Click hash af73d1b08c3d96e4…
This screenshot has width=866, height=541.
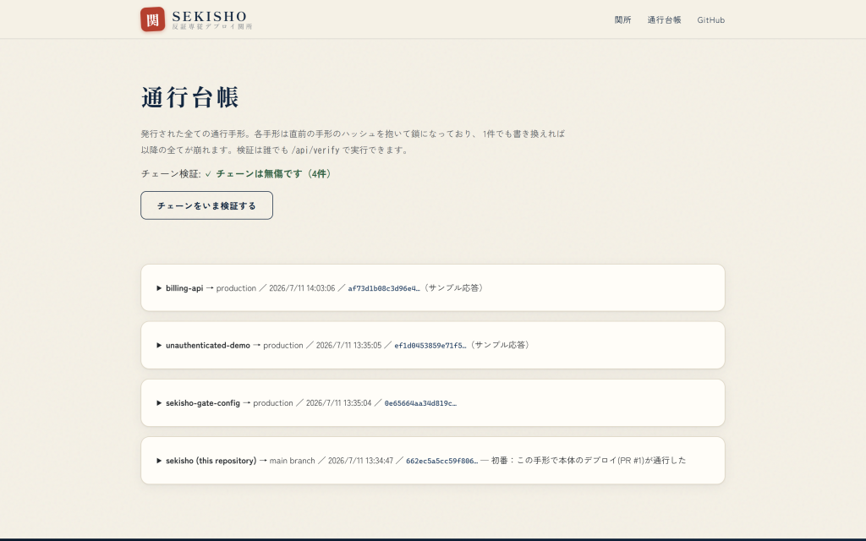click(384, 288)
